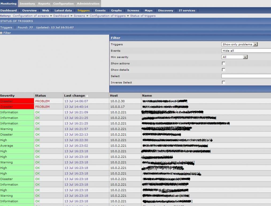The width and height of the screenshot is (271, 206).
Task: Open the Configuration main tab
Action: (x=63, y=3)
